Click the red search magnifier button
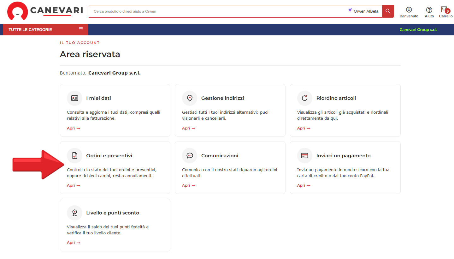 click(x=388, y=11)
